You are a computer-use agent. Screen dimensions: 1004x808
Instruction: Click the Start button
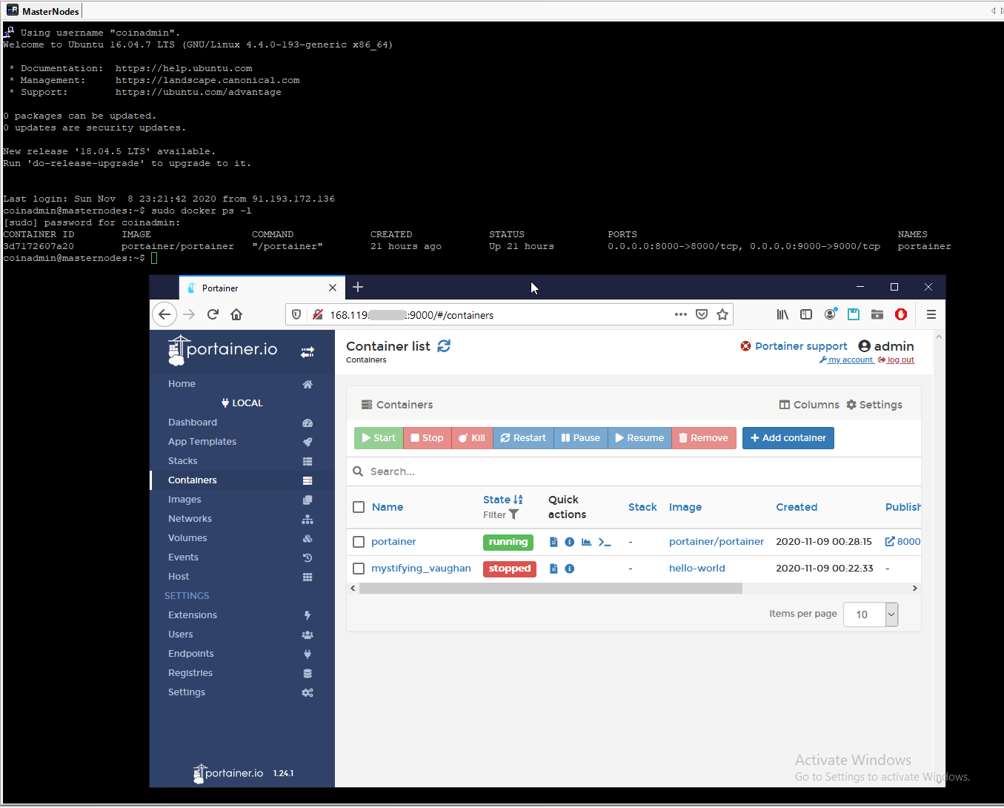[379, 438]
